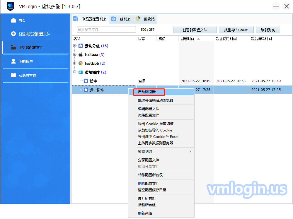Collapse the 添加插件 group
This screenshot has height=219, width=293.
75,72
